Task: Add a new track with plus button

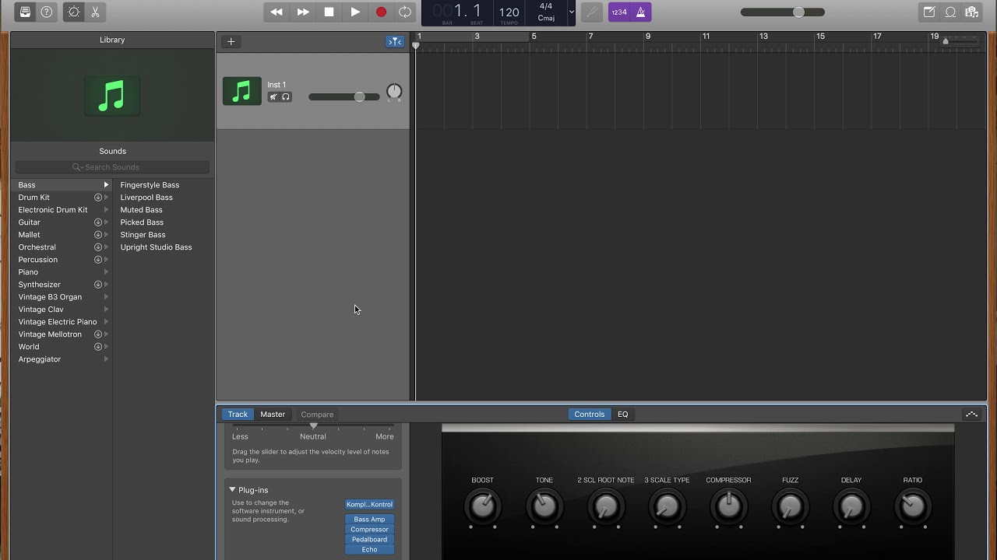Action: pyautogui.click(x=231, y=41)
